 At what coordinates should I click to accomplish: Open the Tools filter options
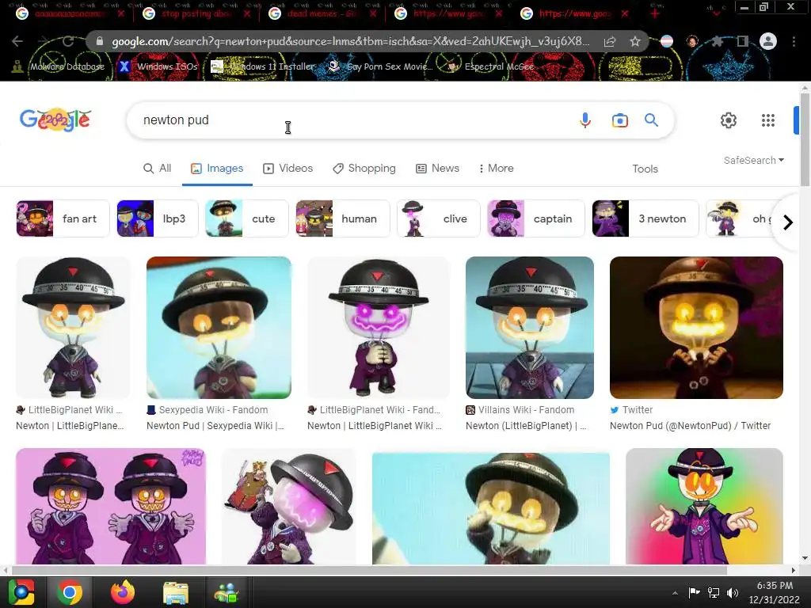(645, 169)
